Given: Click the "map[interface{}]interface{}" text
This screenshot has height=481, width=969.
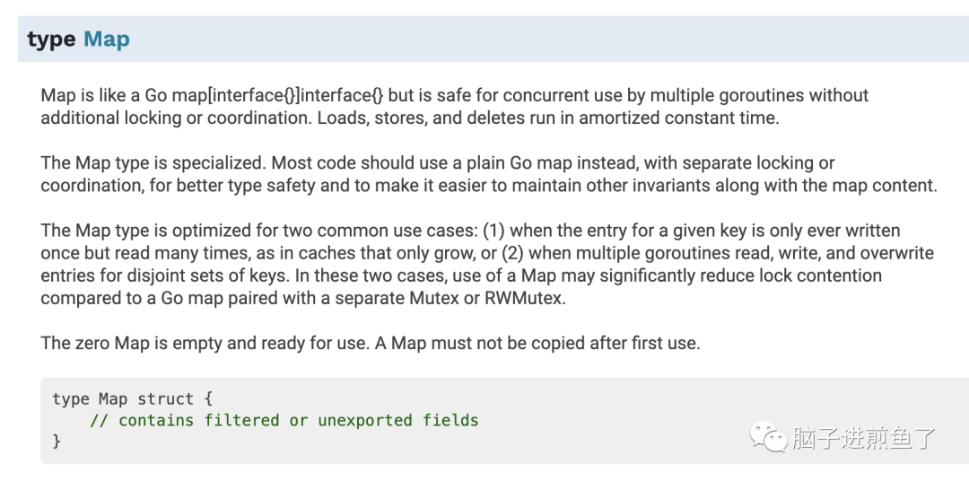Looking at the screenshot, I should tap(286, 95).
